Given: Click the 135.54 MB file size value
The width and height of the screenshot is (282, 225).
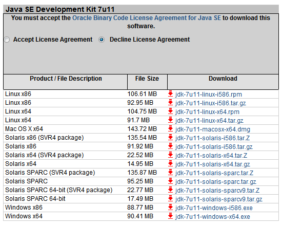Looking at the screenshot, I should click(142, 138).
